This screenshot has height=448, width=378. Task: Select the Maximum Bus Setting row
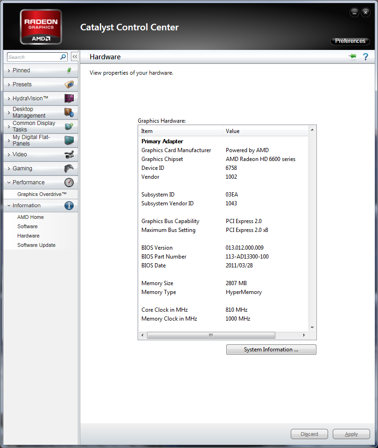(223, 230)
